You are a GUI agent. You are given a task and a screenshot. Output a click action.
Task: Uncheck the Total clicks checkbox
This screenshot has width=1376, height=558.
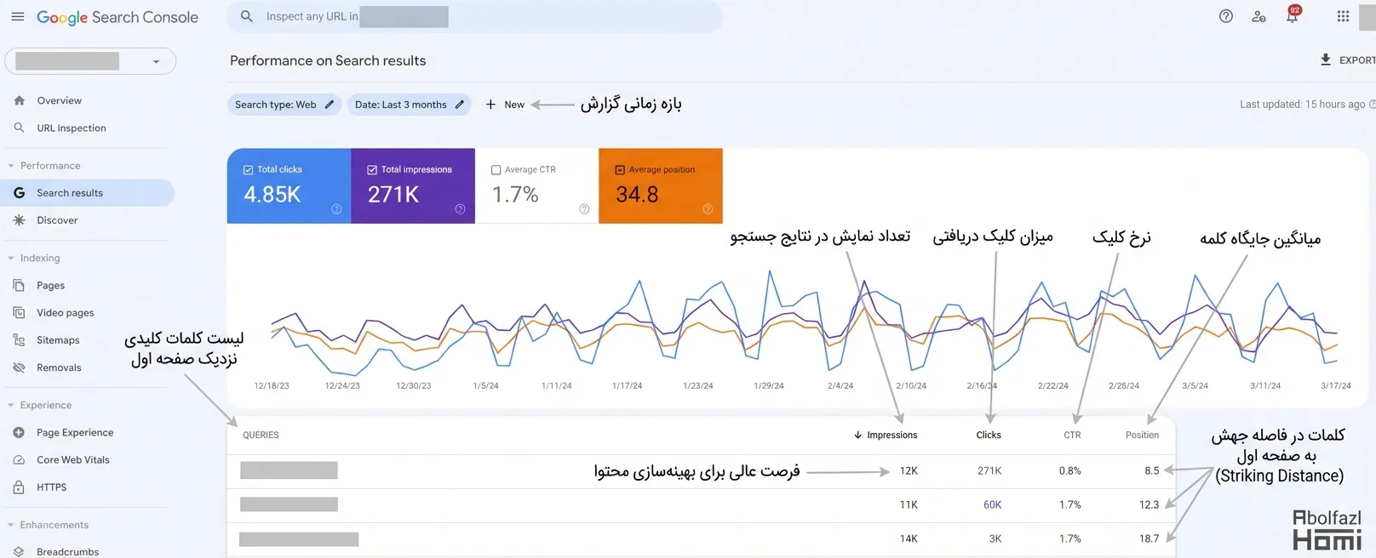coord(249,170)
